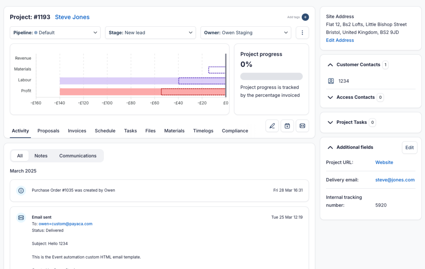Collapse the Customer Contacts section

[x=330, y=65]
